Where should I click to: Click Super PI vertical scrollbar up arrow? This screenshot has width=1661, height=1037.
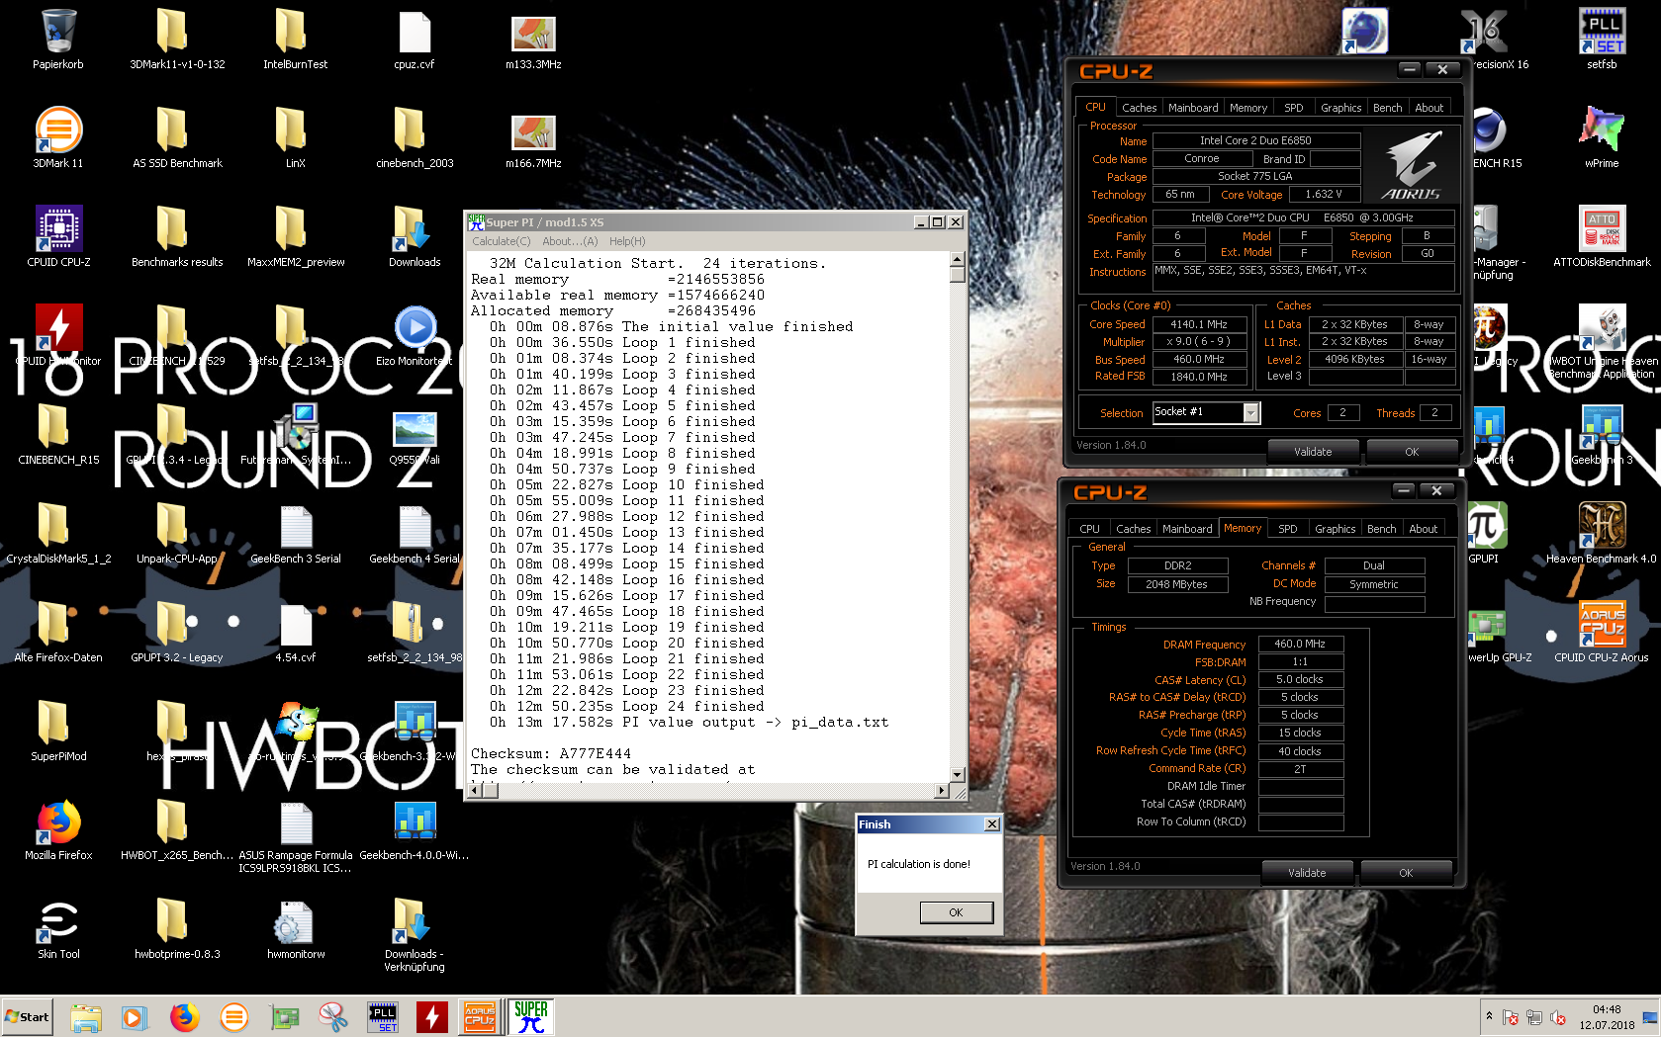point(957,259)
